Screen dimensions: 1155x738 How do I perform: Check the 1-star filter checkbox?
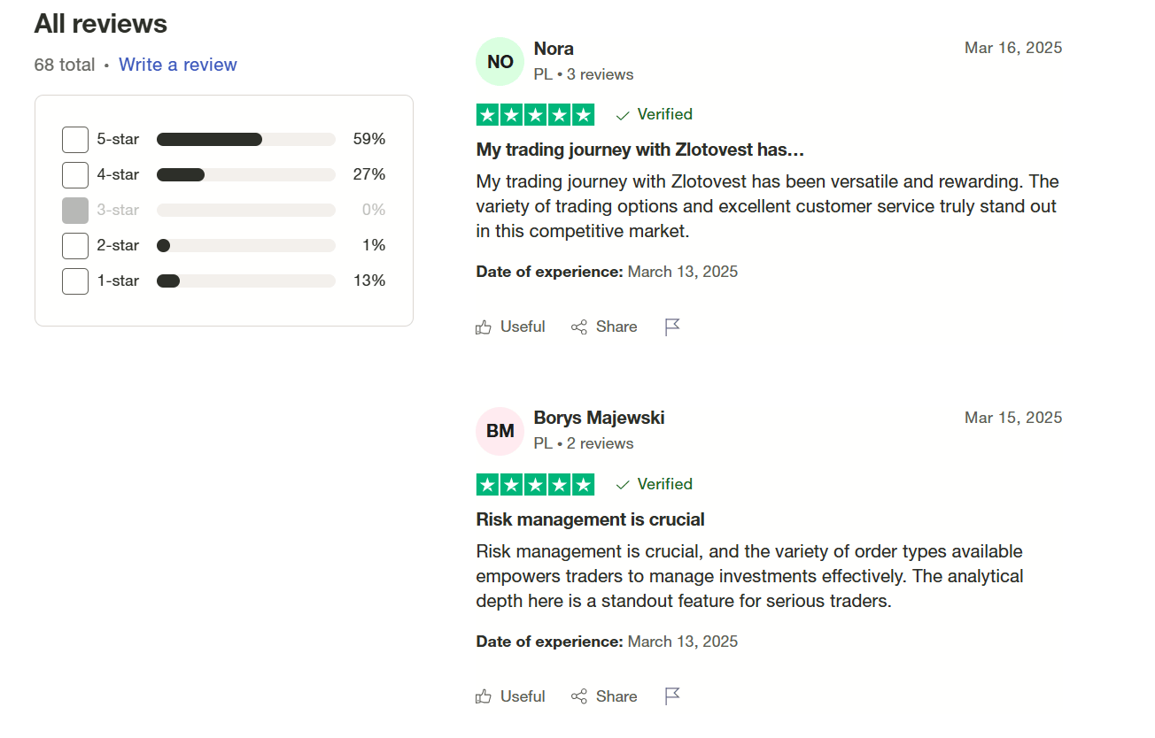[75, 281]
